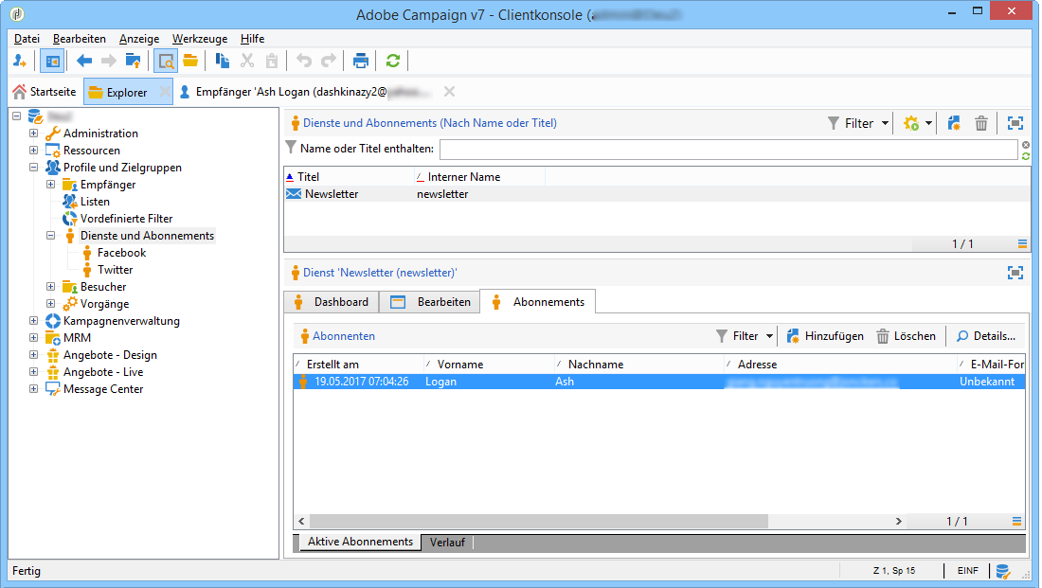This screenshot has height=588, width=1042.
Task: Select the Twitter tree item
Action: coord(115,270)
